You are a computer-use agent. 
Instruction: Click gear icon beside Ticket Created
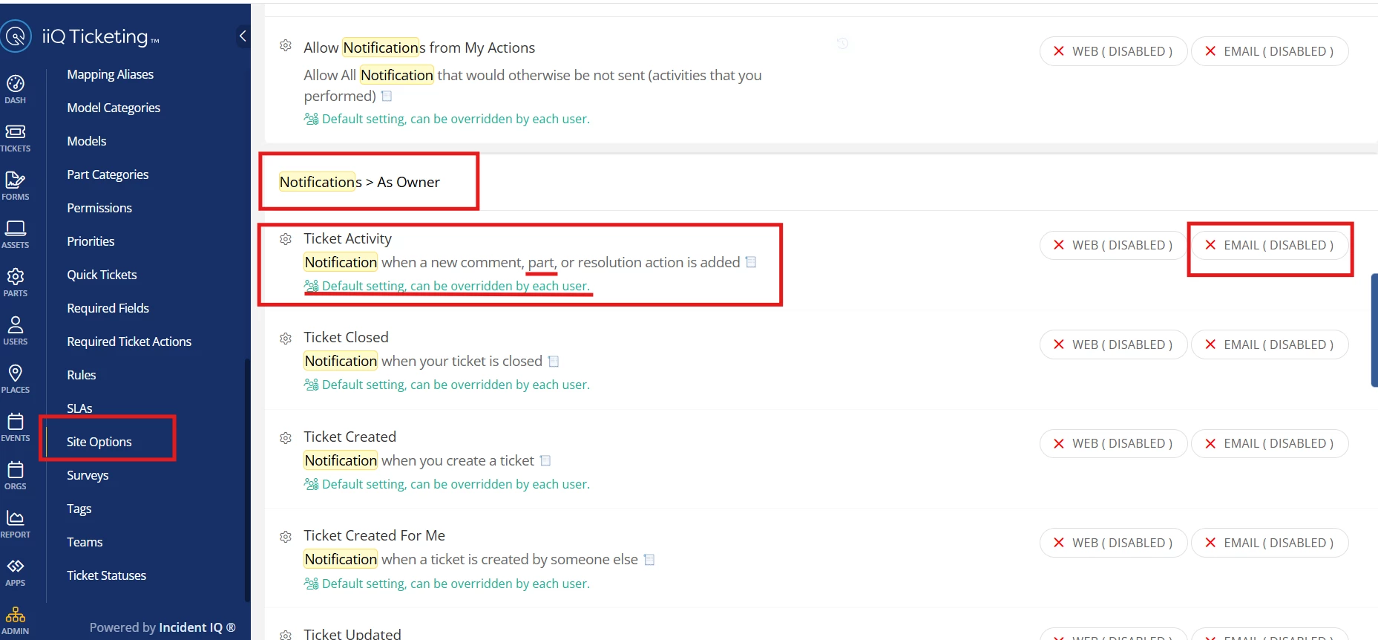pyautogui.click(x=286, y=438)
